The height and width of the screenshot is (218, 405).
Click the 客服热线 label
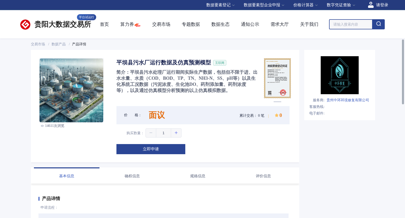coord(317,107)
